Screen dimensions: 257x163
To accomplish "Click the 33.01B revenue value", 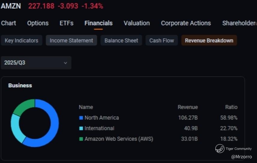I will click(189, 139).
